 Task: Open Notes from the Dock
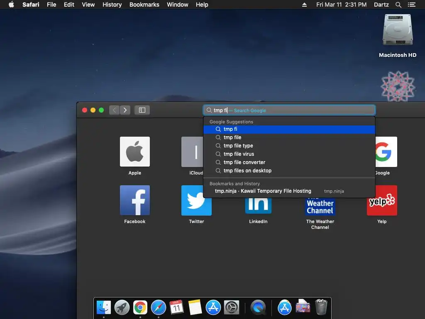195,308
